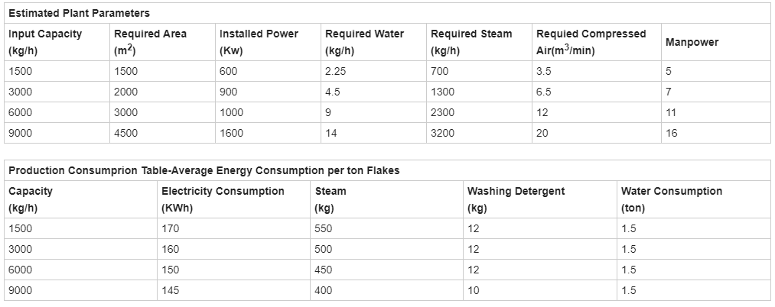The width and height of the screenshot is (775, 307).
Task: Select the Water Consumption (ton) header
Action: pos(693,199)
